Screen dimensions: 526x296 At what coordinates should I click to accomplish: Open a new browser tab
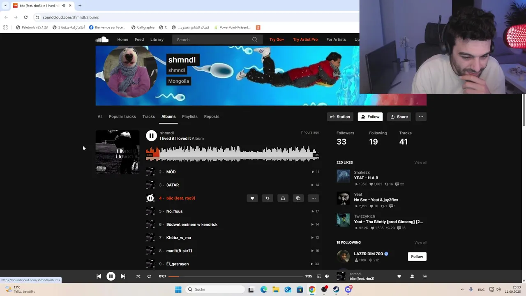click(x=80, y=6)
